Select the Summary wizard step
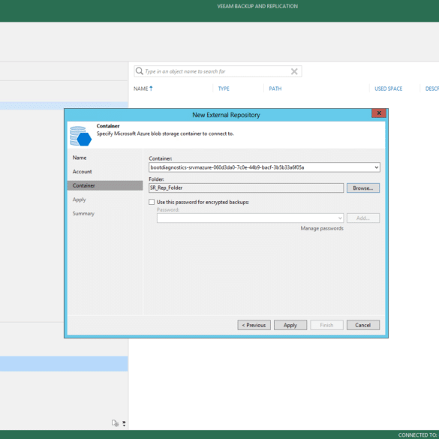Image resolution: width=439 pixels, height=439 pixels. (x=83, y=214)
